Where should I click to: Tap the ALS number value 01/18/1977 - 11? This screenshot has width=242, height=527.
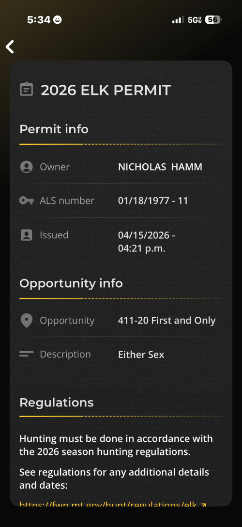[153, 201]
